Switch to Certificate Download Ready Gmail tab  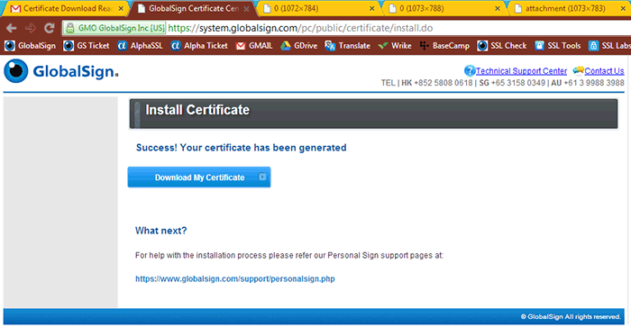pos(67,8)
